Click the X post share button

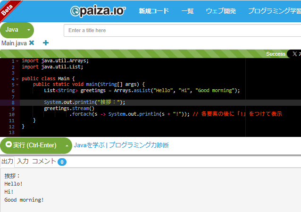[x=294, y=54]
